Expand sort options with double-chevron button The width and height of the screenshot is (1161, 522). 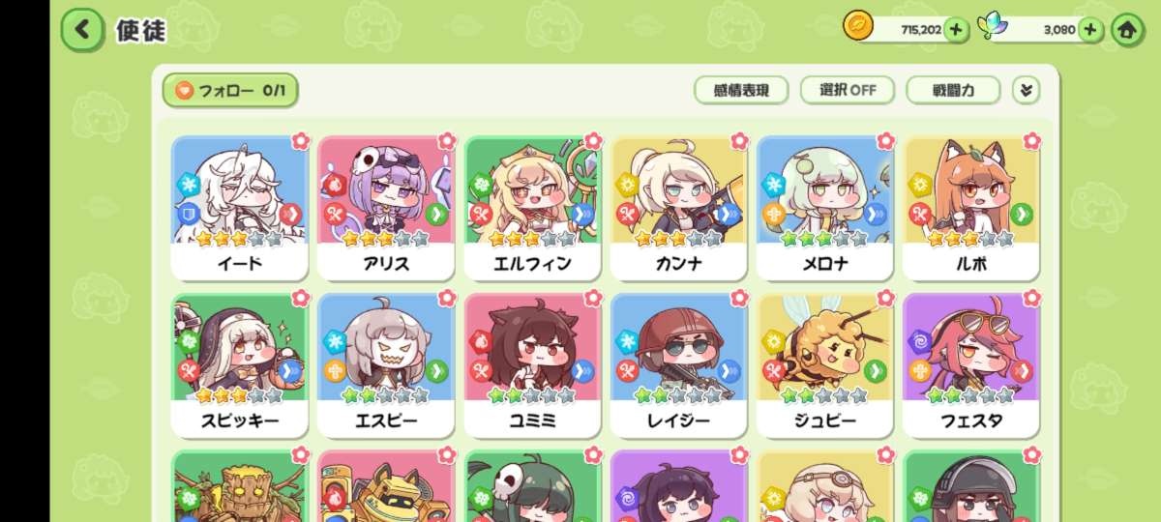1026,90
